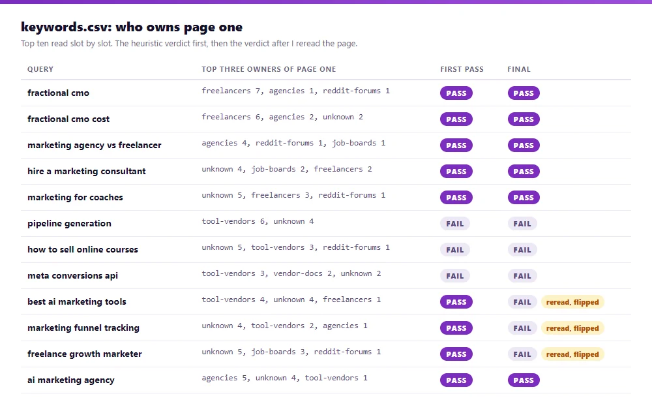The image size is (652, 413).
Task: Click first-pass PASS badge for fractional cmo
Action: tap(456, 93)
